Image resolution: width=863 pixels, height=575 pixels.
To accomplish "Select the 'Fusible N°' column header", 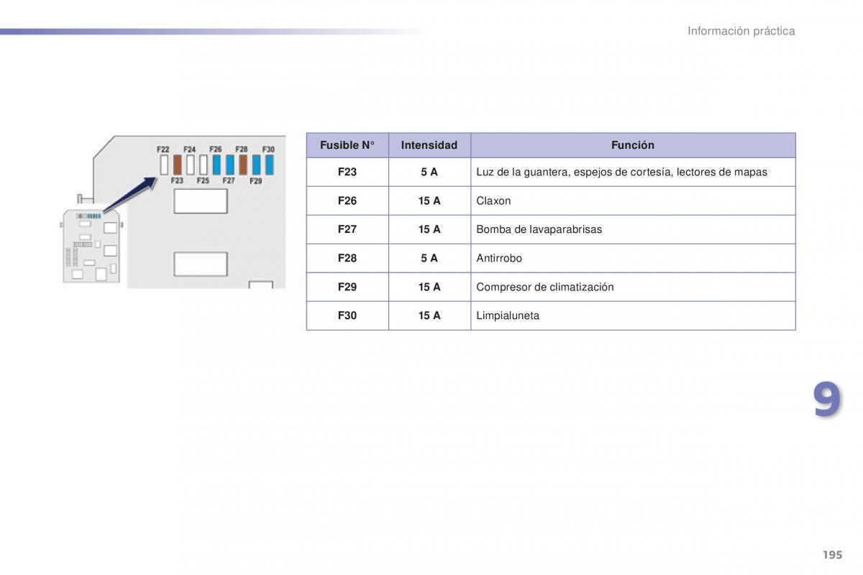I will pos(347,145).
